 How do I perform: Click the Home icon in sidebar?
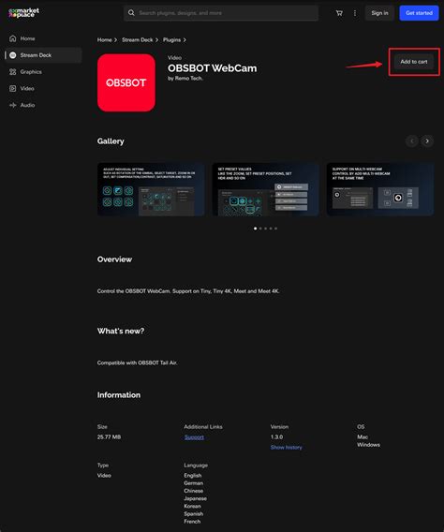coord(13,38)
